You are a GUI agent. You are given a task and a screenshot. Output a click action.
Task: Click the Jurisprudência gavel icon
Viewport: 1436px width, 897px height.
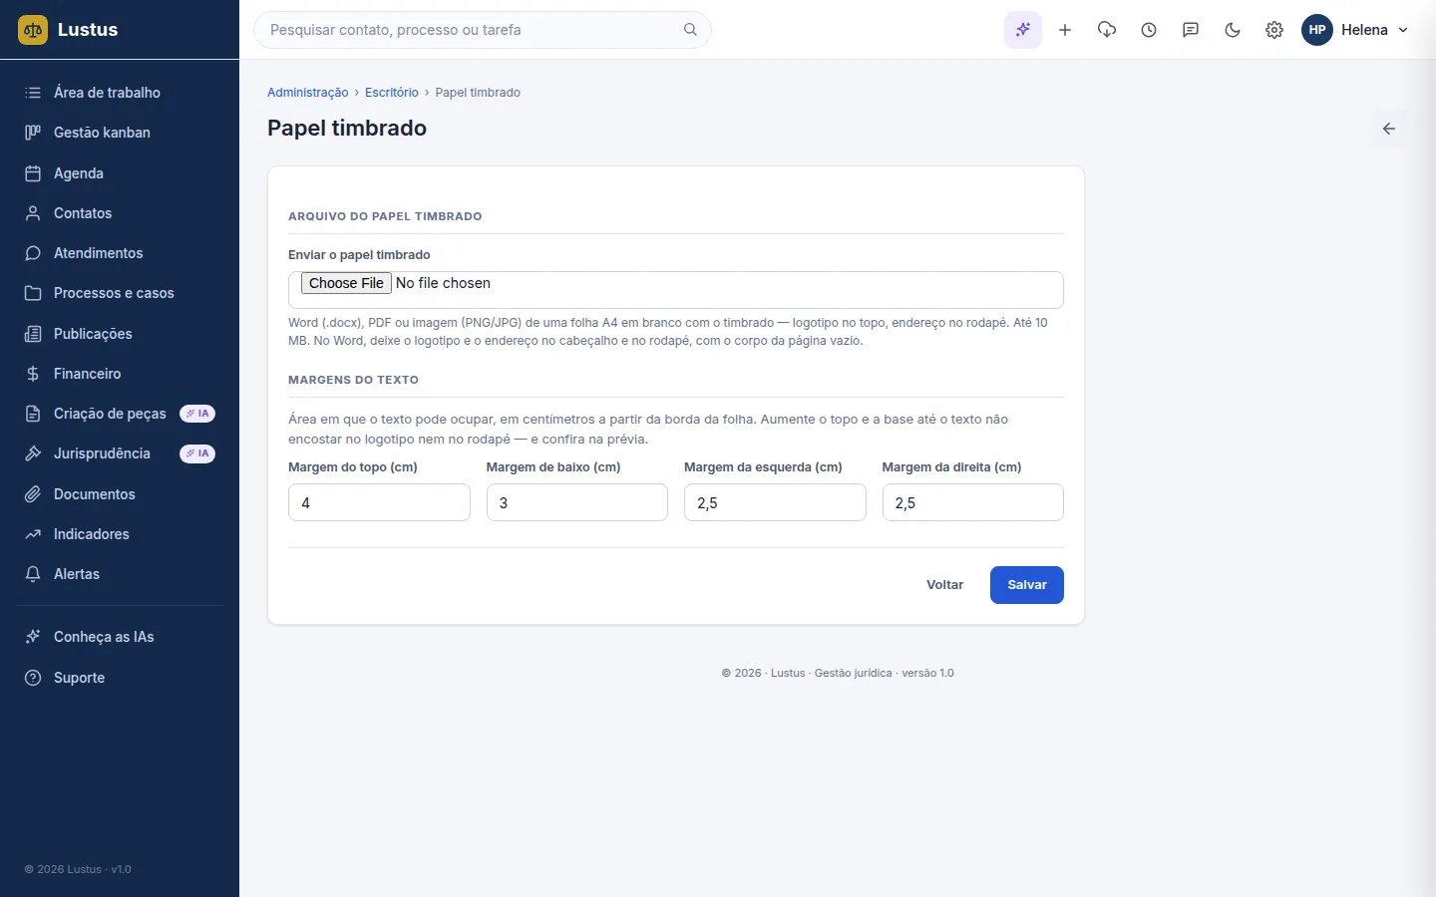click(33, 453)
